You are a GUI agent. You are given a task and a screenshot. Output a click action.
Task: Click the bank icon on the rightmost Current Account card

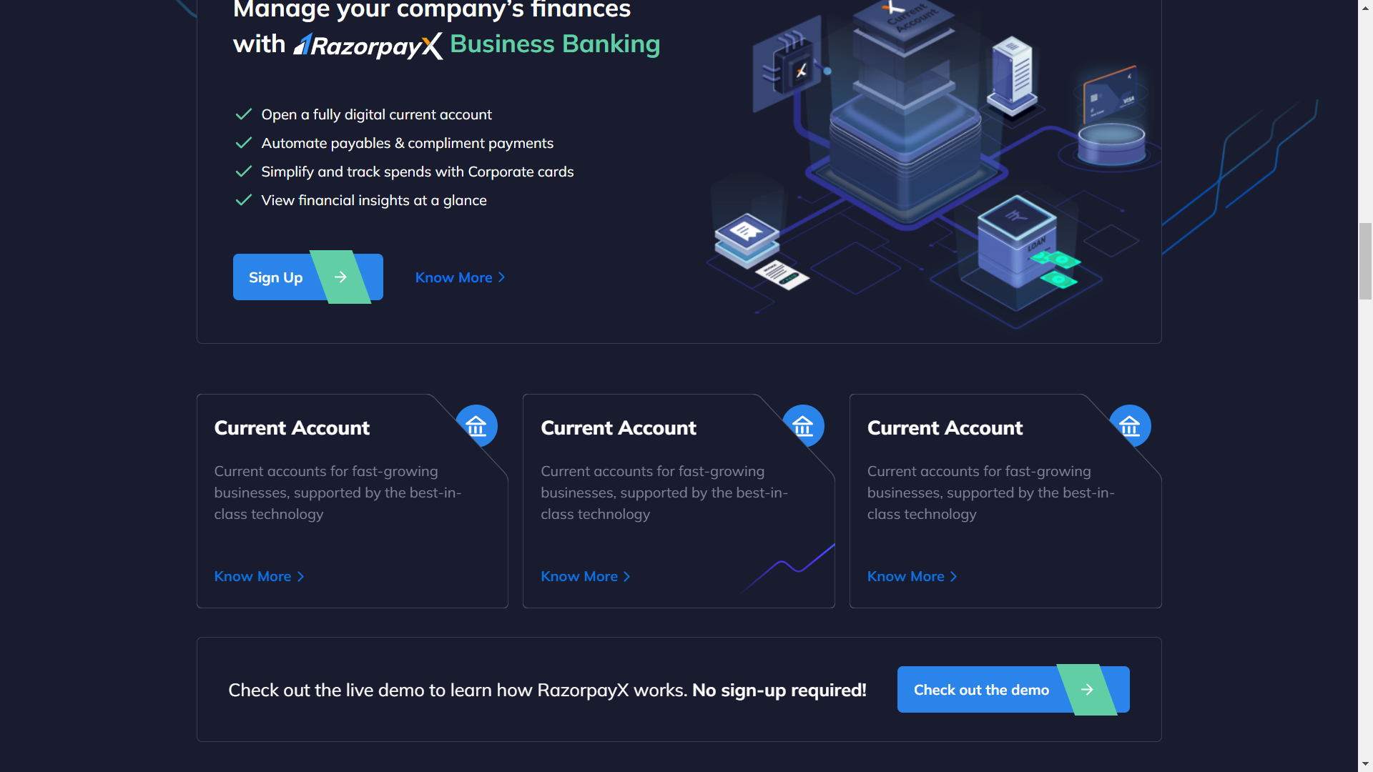point(1131,425)
